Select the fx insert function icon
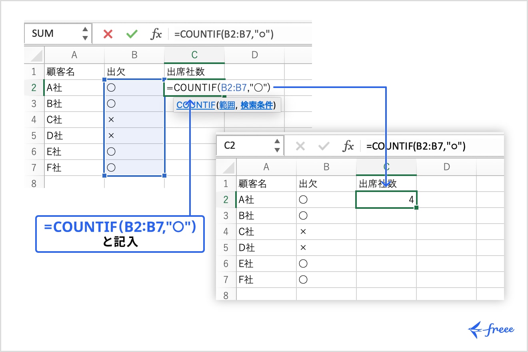The width and height of the screenshot is (528, 352). click(156, 34)
